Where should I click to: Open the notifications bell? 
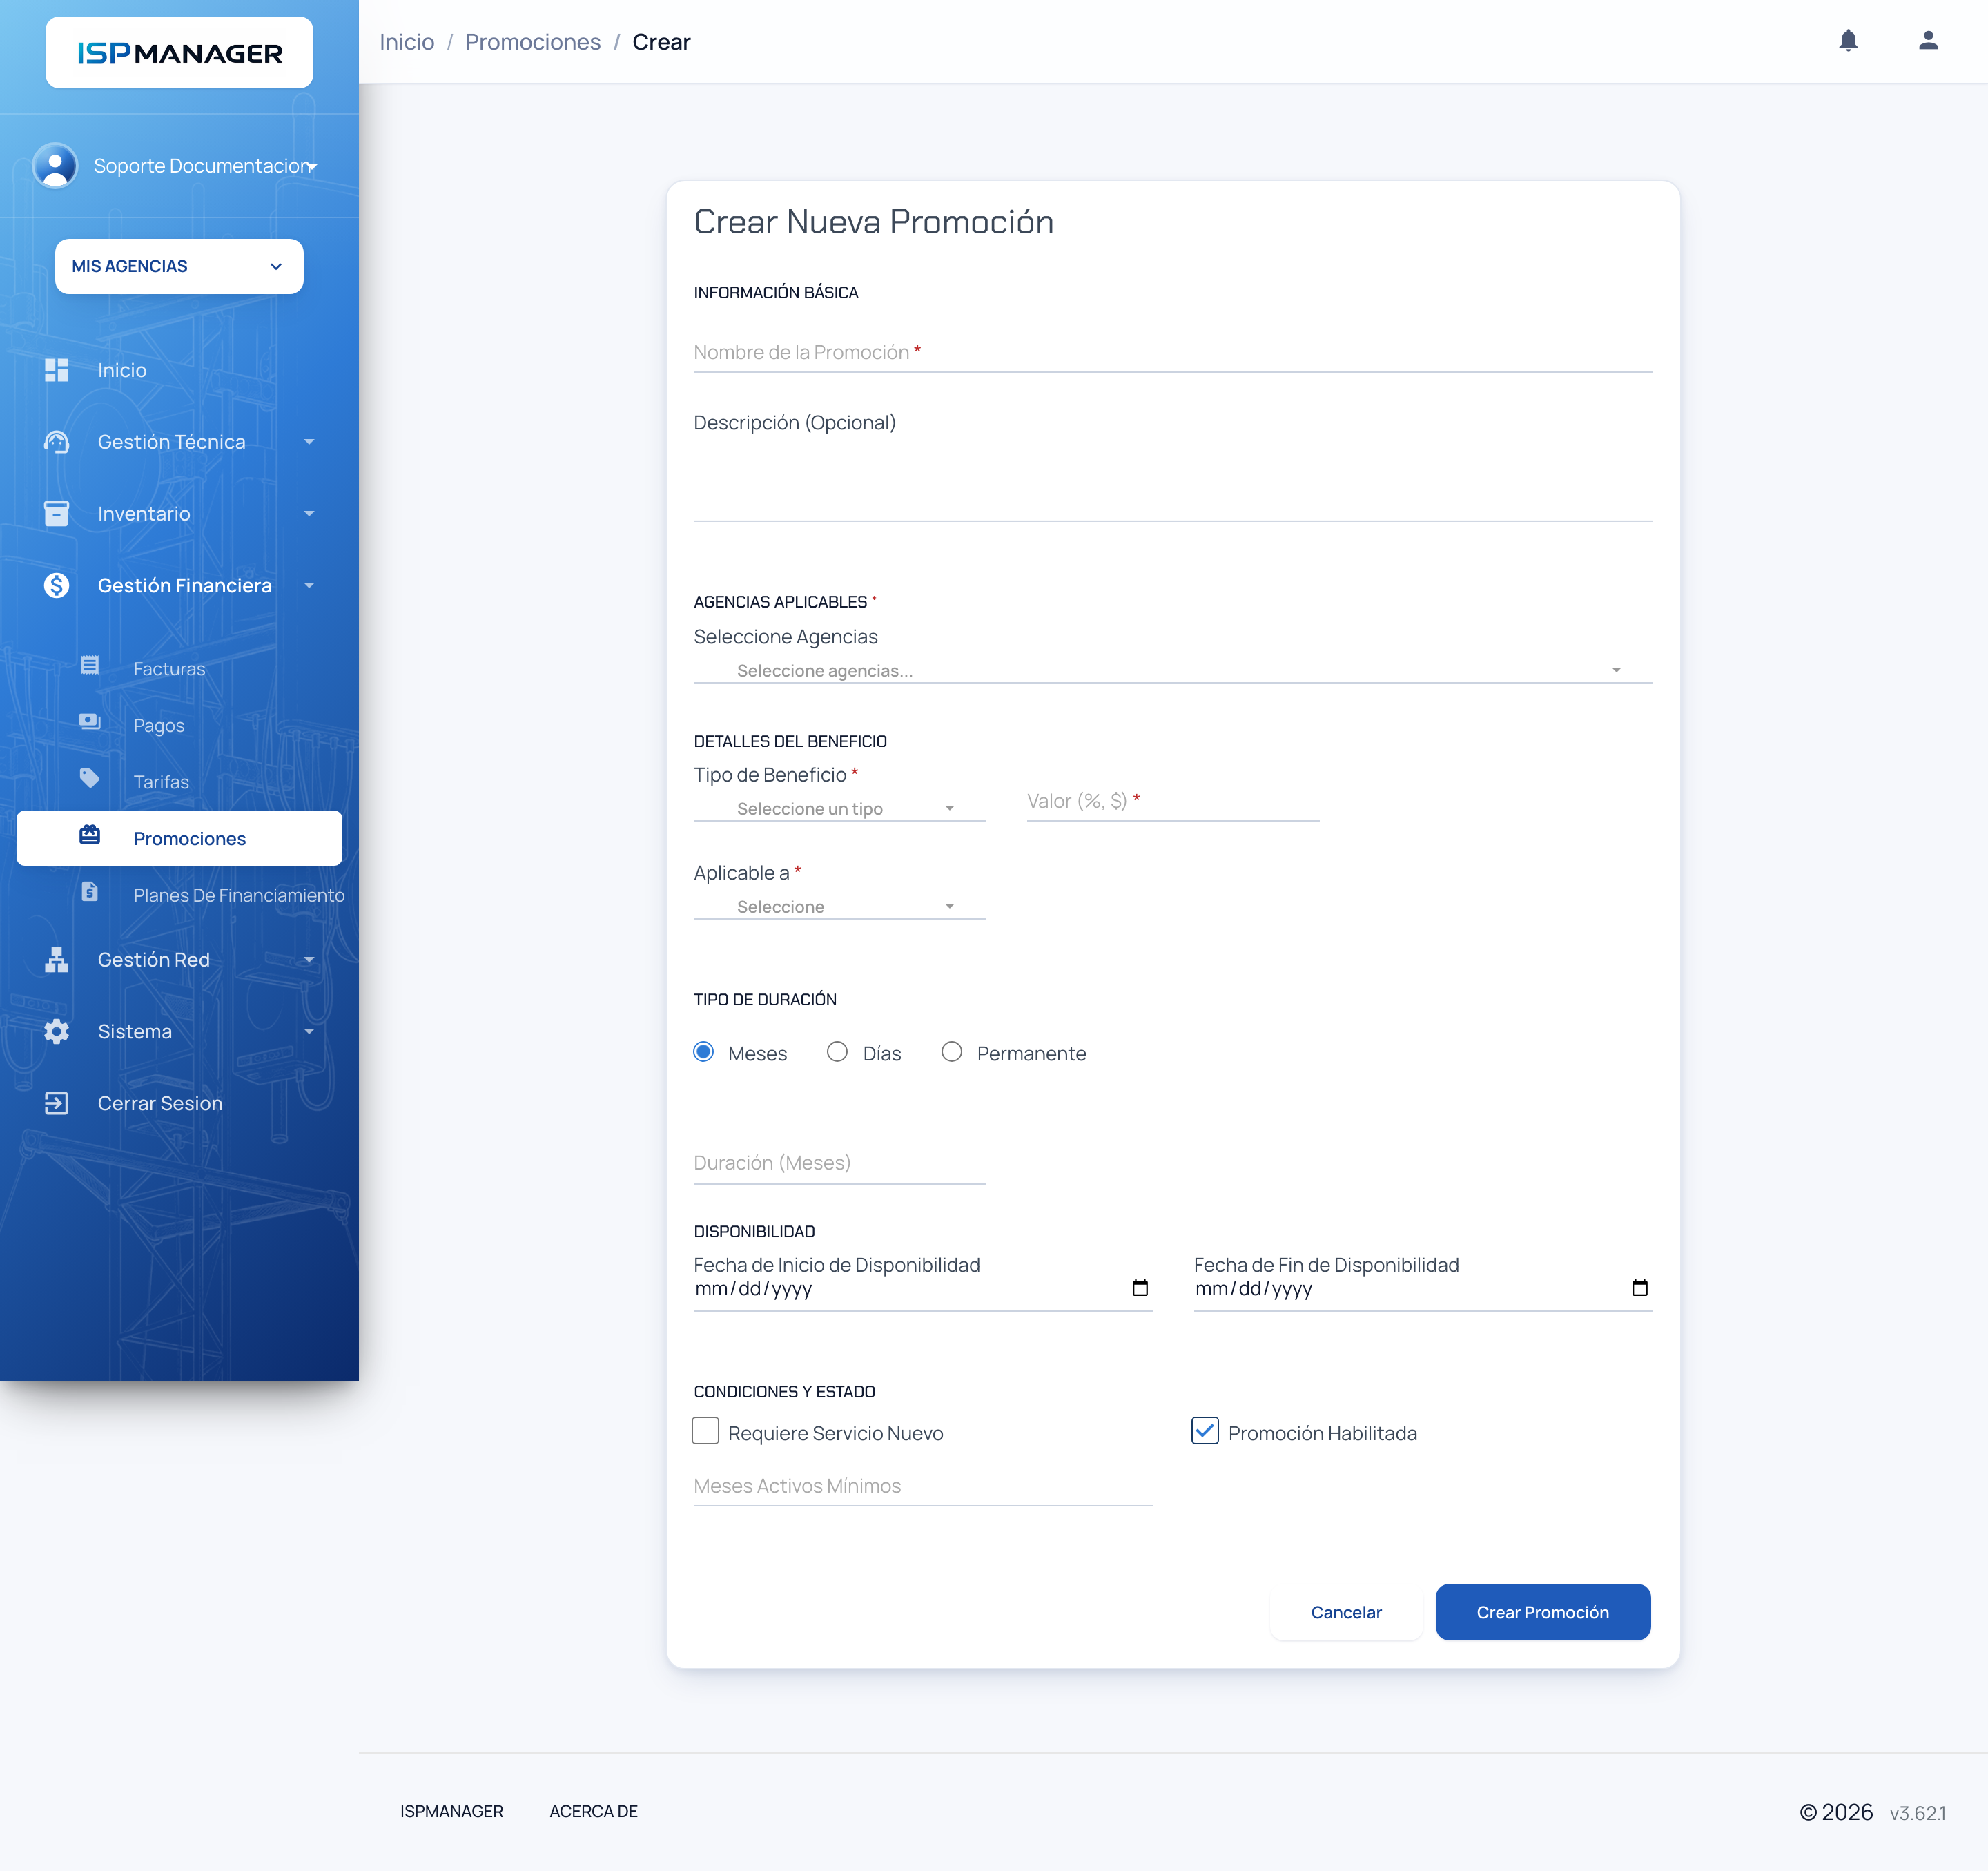click(x=1848, y=41)
